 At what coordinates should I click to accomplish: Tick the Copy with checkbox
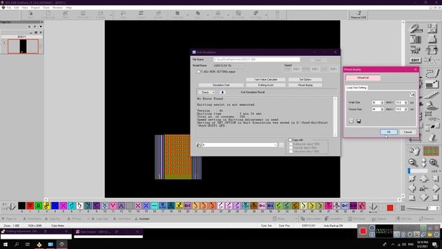click(x=290, y=140)
